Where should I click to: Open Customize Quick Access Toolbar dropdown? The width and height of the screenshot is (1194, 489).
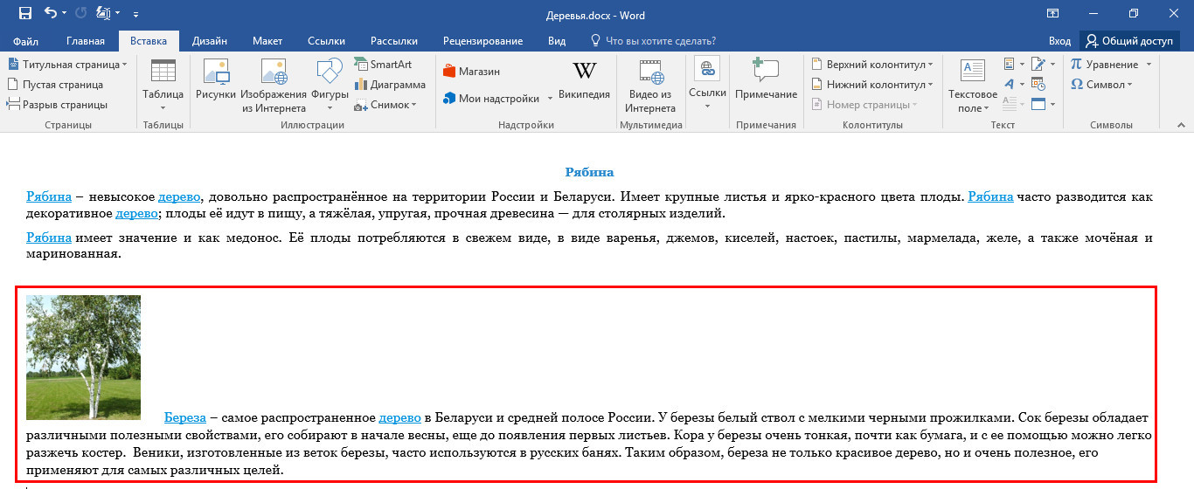click(135, 14)
